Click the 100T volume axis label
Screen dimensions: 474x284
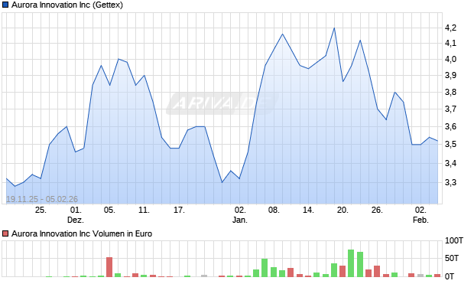(454, 240)
